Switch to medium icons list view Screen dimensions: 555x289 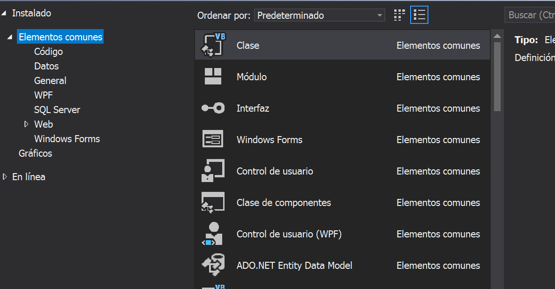point(419,15)
